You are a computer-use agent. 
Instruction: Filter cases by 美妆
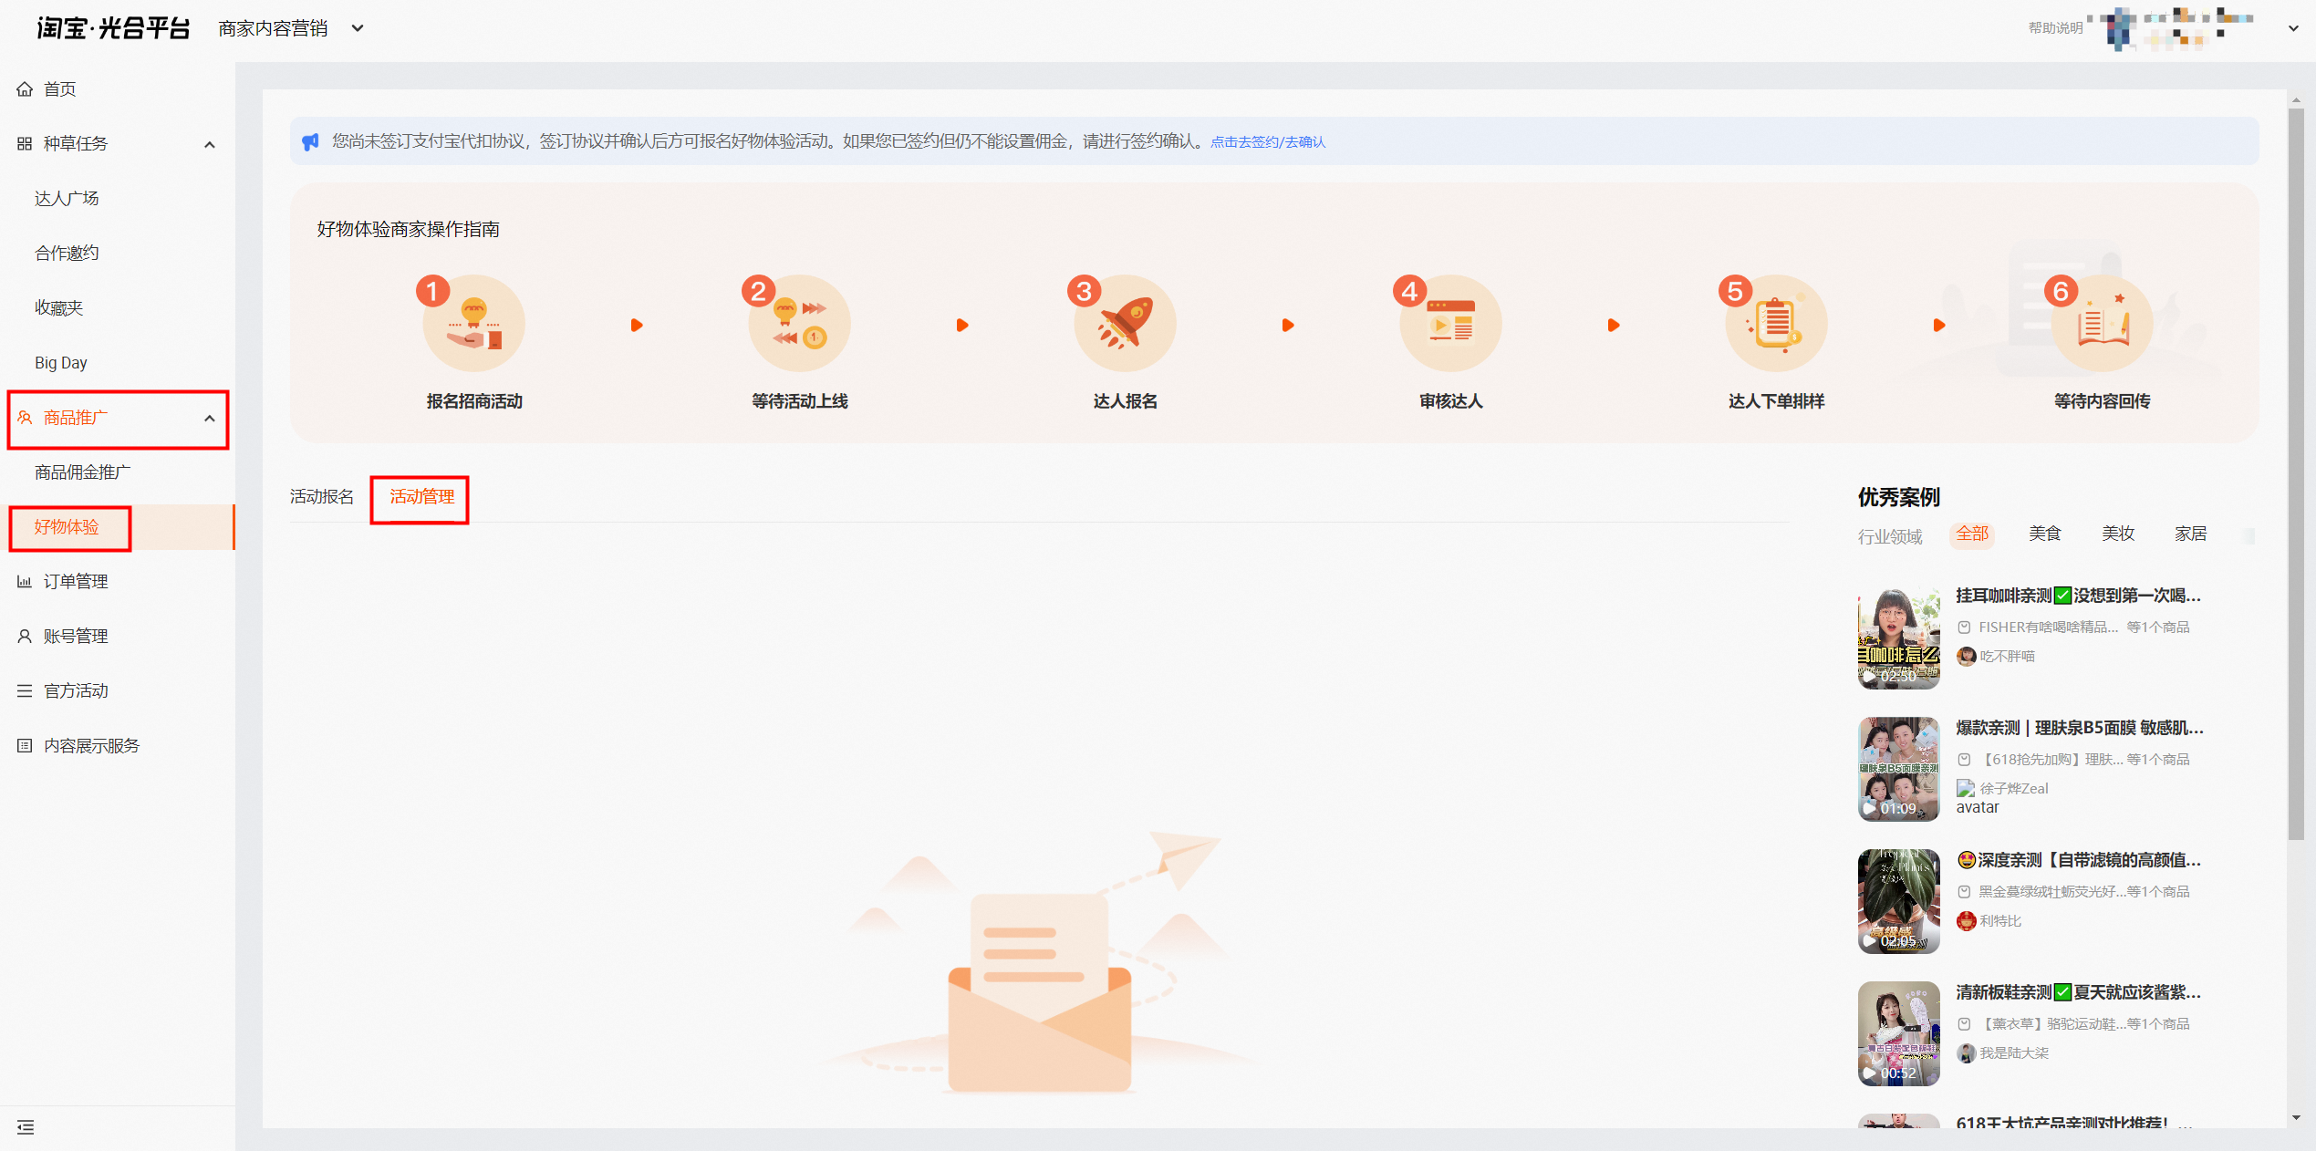click(x=2117, y=534)
